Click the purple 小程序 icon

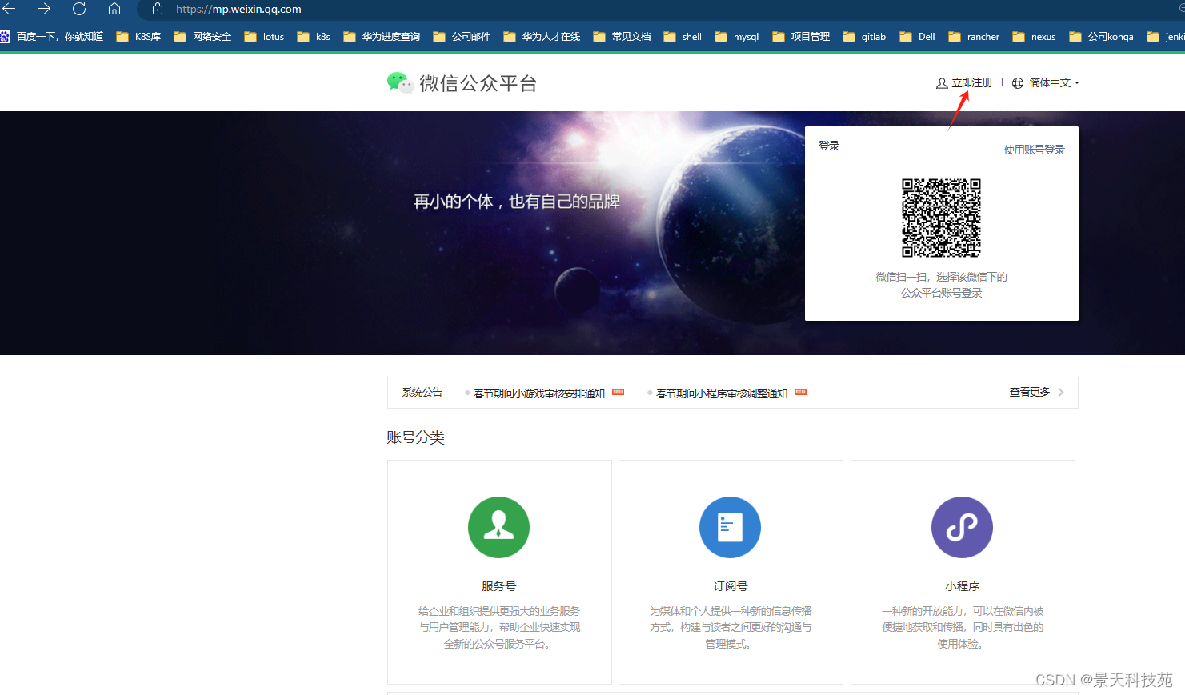tap(962, 527)
